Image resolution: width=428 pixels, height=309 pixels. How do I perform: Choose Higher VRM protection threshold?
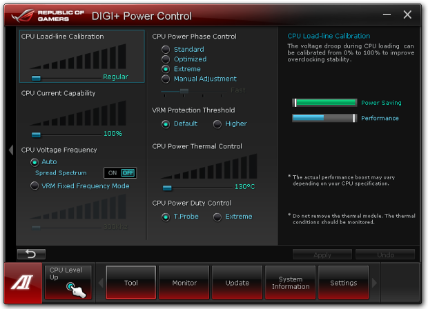[x=217, y=124]
